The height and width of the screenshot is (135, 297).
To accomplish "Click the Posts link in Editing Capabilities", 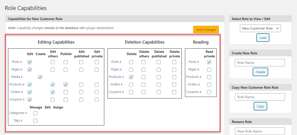I will click(x=16, y=62).
